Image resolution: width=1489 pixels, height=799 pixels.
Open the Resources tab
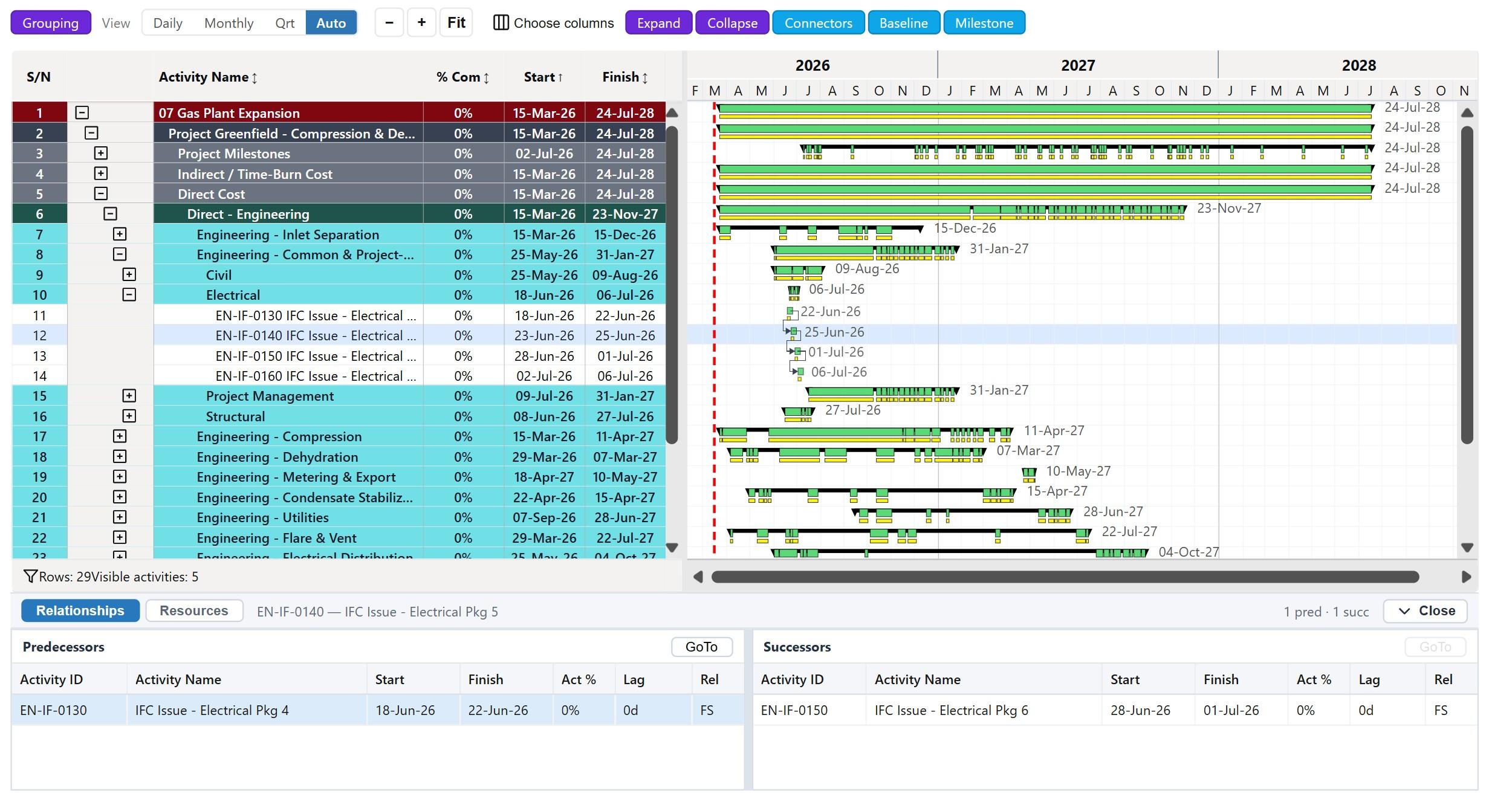coord(194,610)
